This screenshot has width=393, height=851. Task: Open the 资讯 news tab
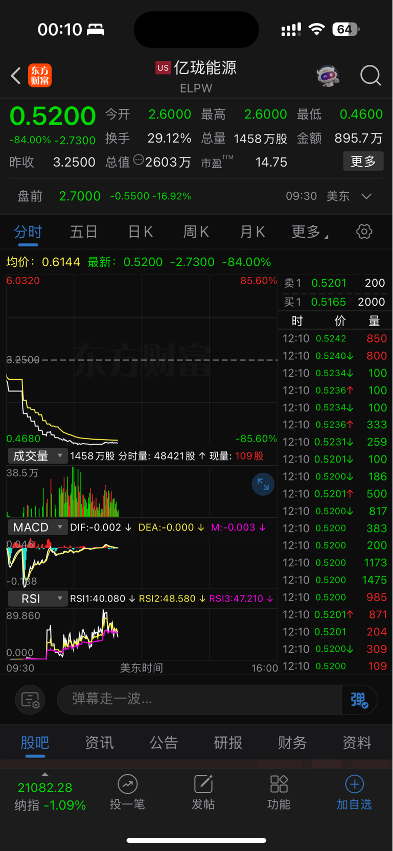click(99, 743)
